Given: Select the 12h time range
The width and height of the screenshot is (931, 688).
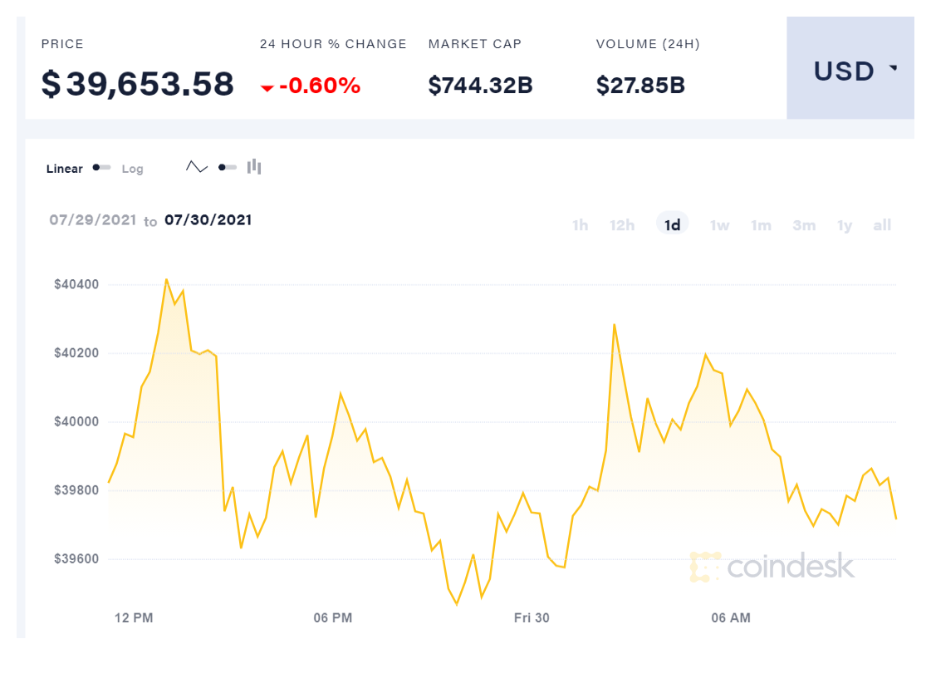Looking at the screenshot, I should tap(622, 225).
